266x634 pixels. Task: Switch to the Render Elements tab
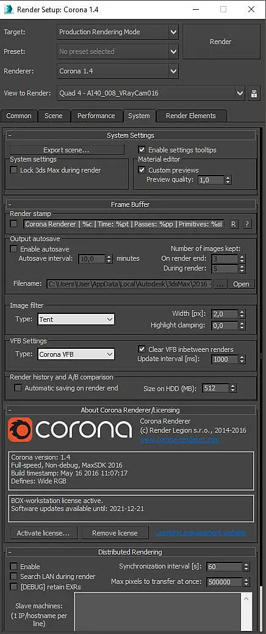coord(191,116)
